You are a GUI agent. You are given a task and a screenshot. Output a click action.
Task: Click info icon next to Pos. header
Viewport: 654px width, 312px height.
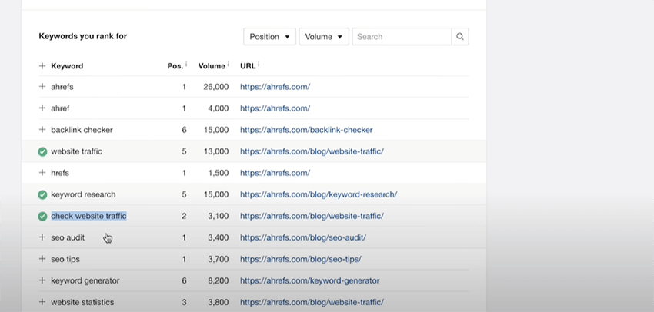point(186,64)
